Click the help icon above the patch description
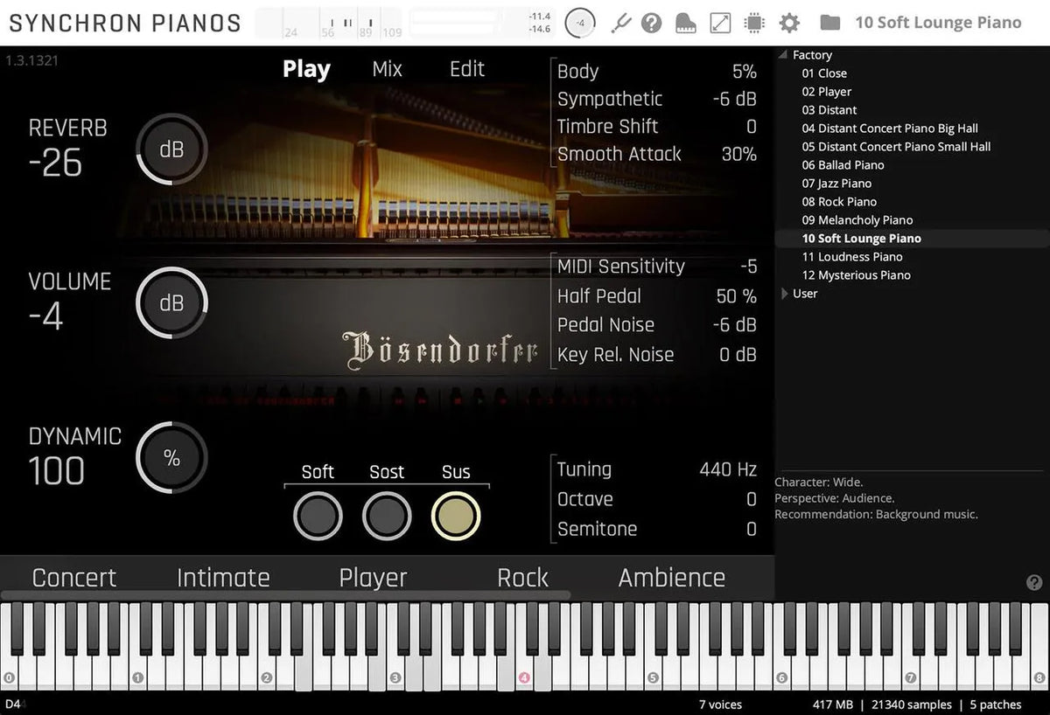1050x715 pixels. (1034, 581)
